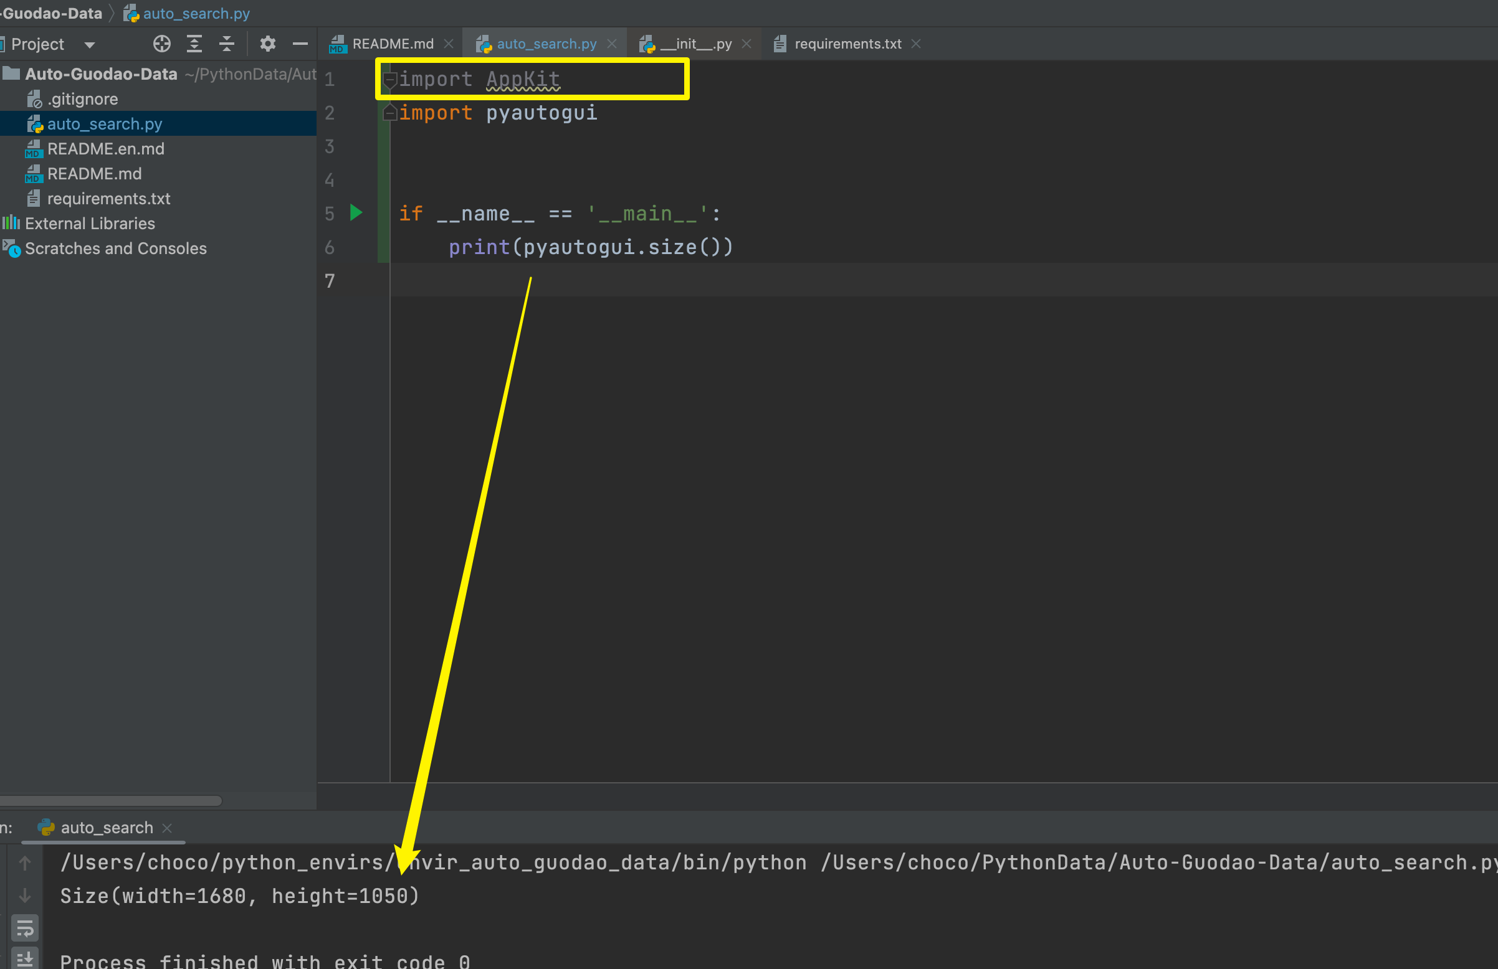This screenshot has height=969, width=1498.
Task: Click print(pyautogui.size()) on line 6
Action: point(590,247)
